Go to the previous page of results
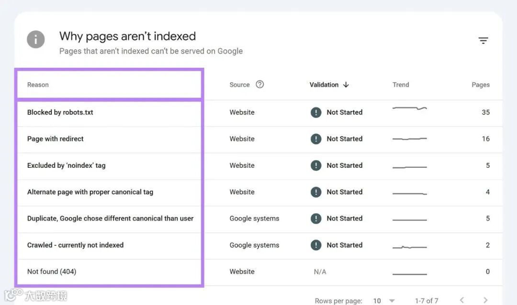This screenshot has height=305, width=517. (462, 300)
